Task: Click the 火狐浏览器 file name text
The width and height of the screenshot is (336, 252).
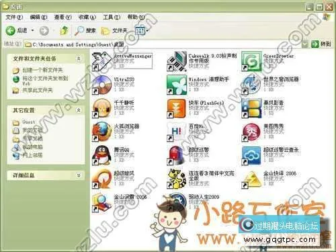Action: [126, 126]
